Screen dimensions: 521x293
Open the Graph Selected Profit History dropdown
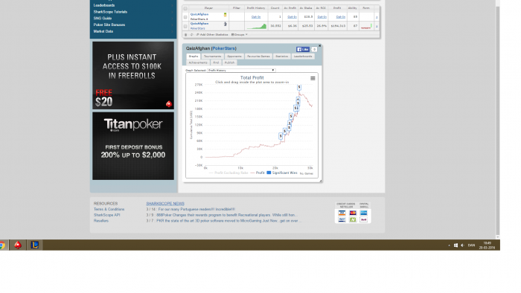click(241, 71)
